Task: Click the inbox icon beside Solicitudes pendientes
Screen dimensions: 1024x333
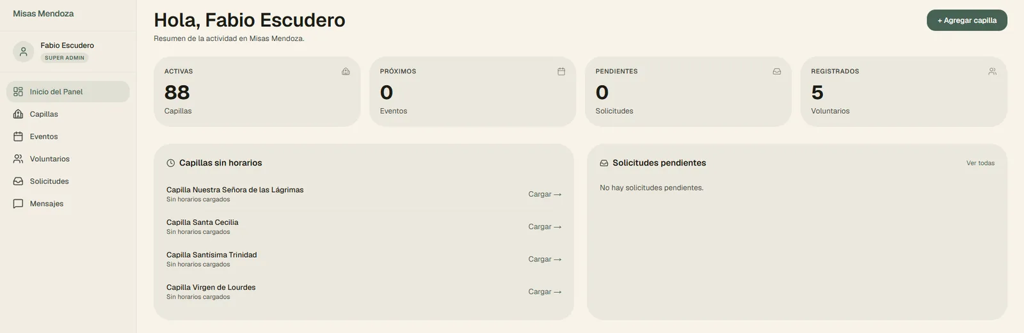Action: coord(604,163)
